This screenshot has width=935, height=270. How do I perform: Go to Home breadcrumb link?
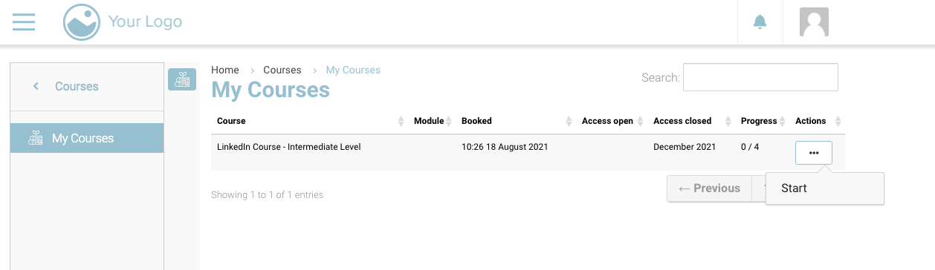click(x=225, y=70)
